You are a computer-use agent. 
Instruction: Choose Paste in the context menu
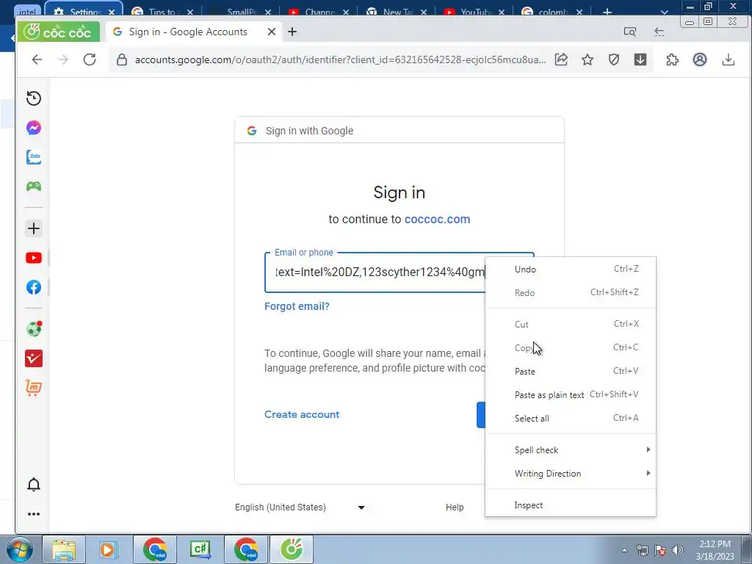click(570, 371)
